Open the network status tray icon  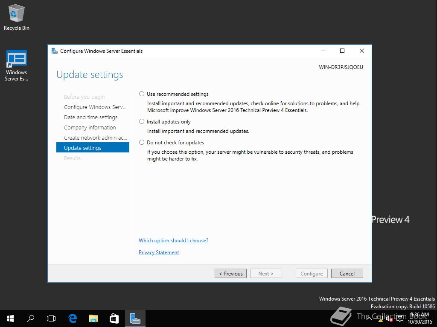coord(379,318)
